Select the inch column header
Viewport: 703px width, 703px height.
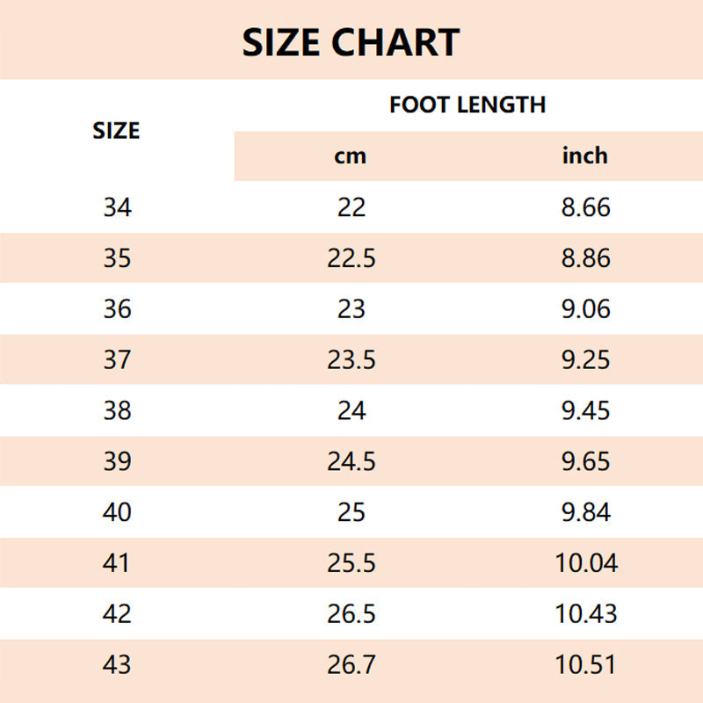click(585, 156)
